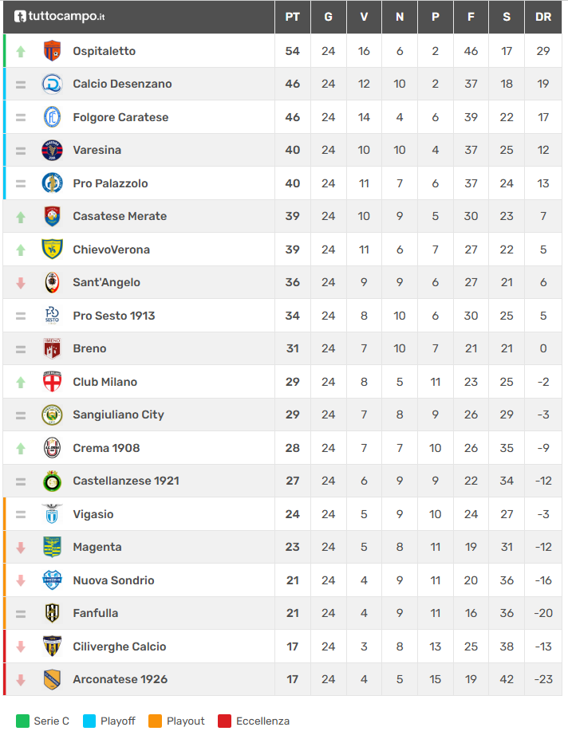Viewport: 568px width, 731px height.
Task: Click the Sant'Angelo team crest
Action: pyautogui.click(x=52, y=282)
